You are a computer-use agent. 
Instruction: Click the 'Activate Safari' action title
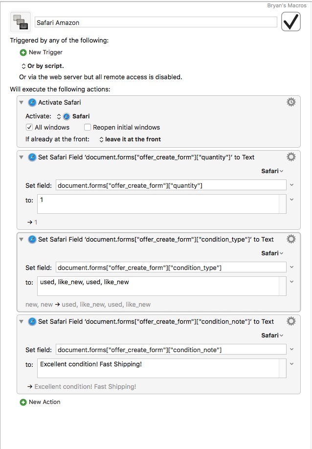point(60,102)
